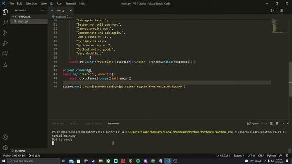Viewport: 292px width, 164px height.
Task: Open the Run and Debug view
Action: click(x=5, y=43)
